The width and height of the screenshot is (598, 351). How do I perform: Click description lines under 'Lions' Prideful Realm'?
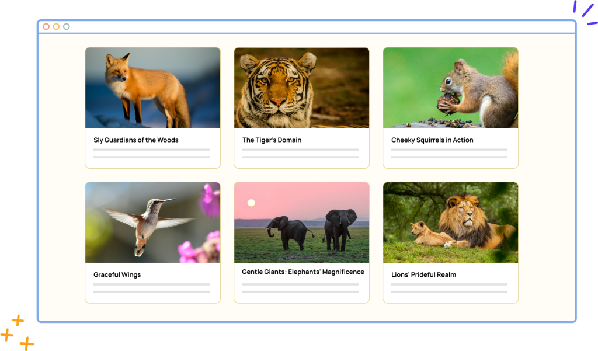449,289
